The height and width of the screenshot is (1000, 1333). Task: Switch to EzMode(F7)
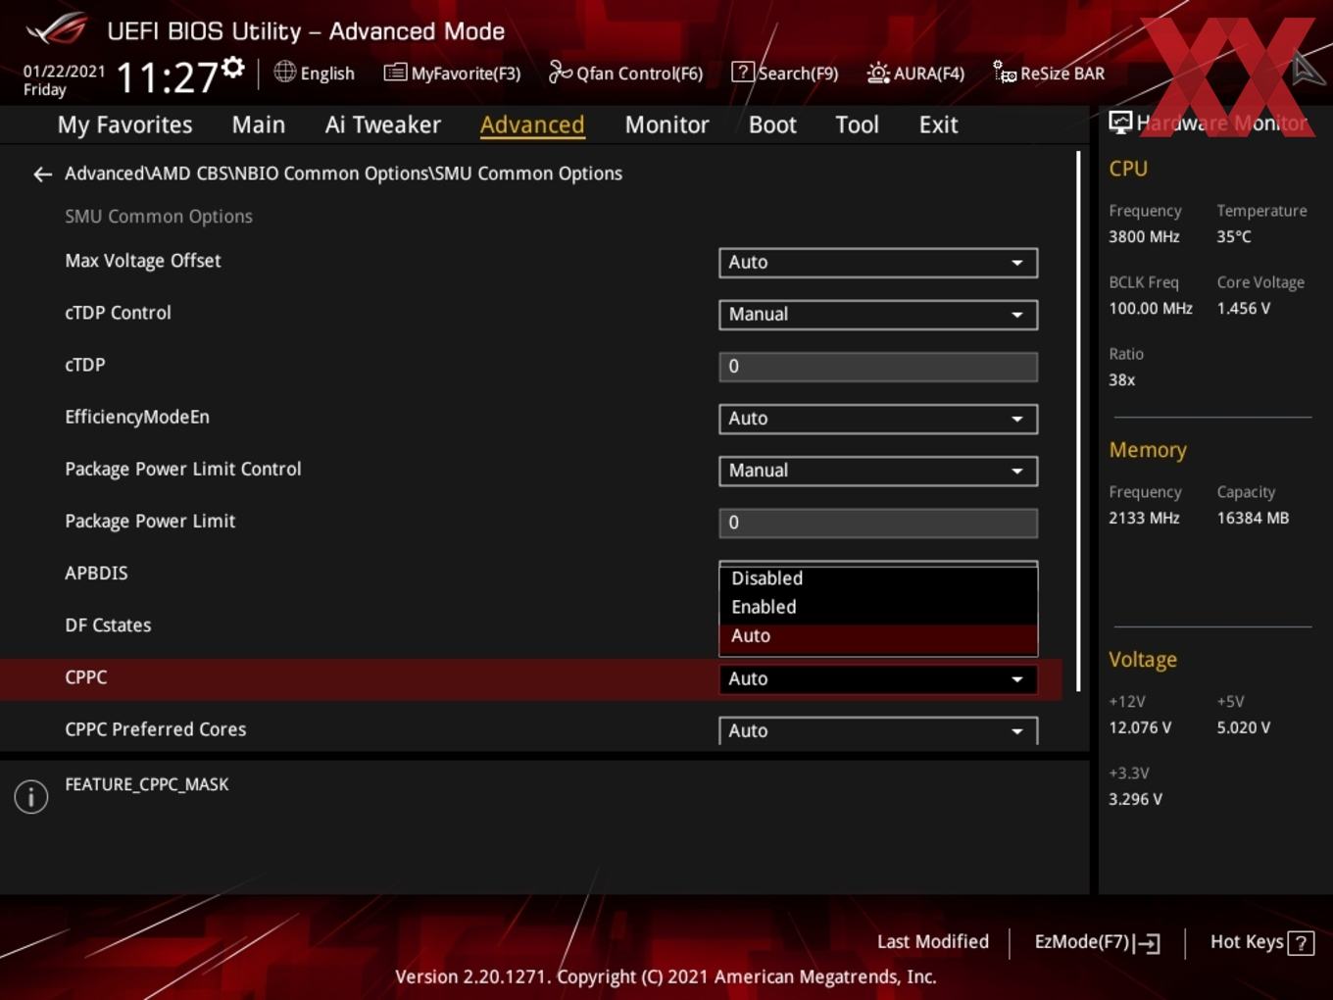(x=1097, y=942)
